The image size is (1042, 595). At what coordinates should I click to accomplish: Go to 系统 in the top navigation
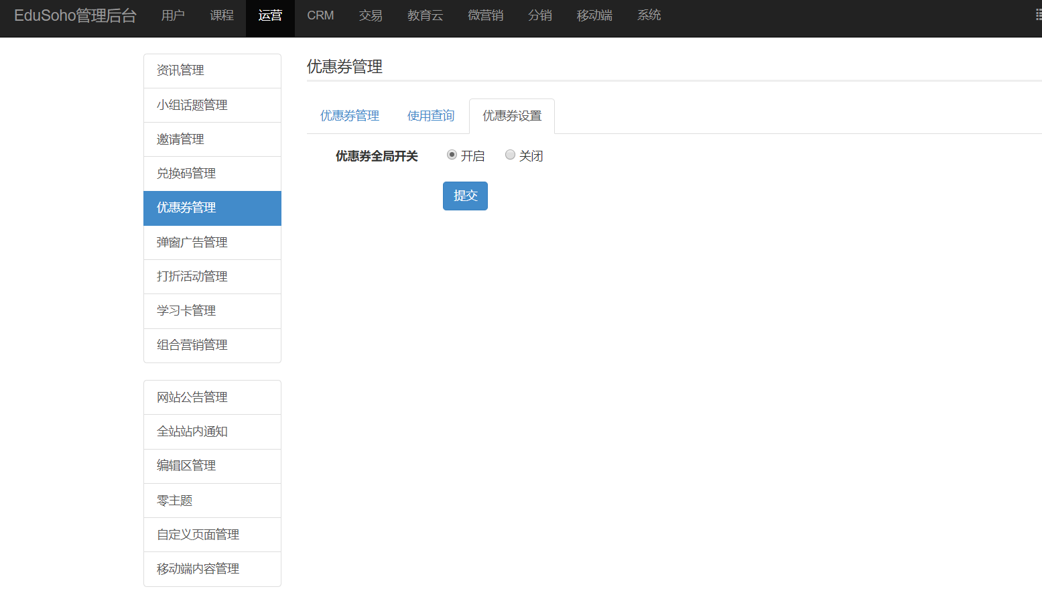click(x=649, y=15)
